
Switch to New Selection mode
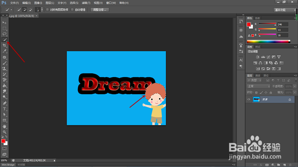point(19,10)
